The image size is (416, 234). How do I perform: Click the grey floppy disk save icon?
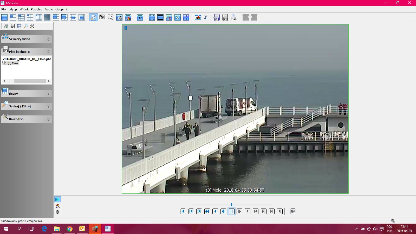click(x=225, y=17)
